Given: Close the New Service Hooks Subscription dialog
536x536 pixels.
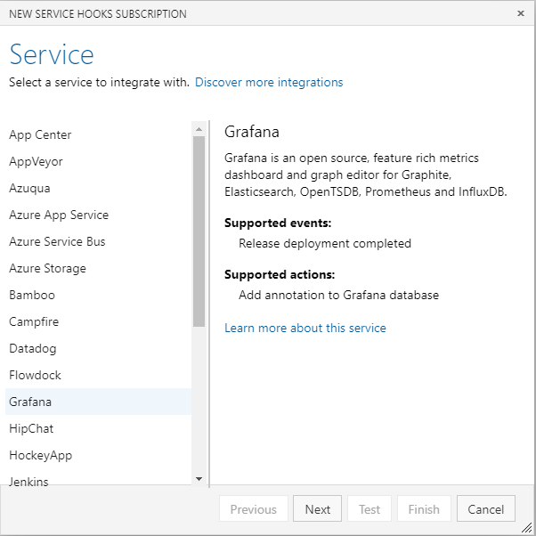Looking at the screenshot, I should (521, 13).
